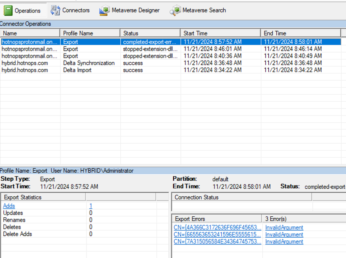Click the Operations notebook icon
Image resolution: width=346 pixels, height=258 pixels.
(8, 10)
